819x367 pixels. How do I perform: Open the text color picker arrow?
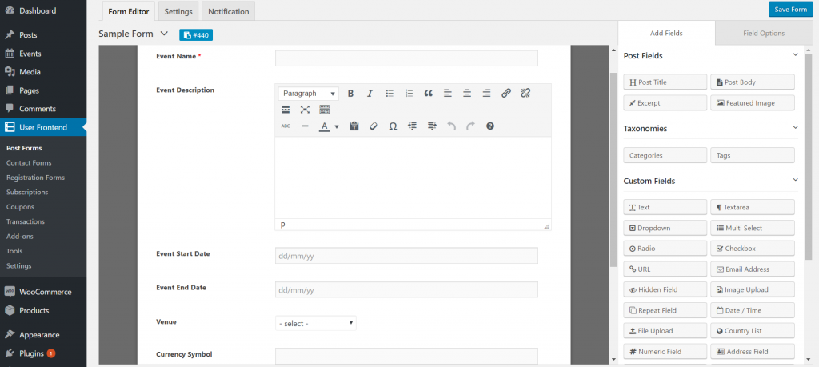337,126
